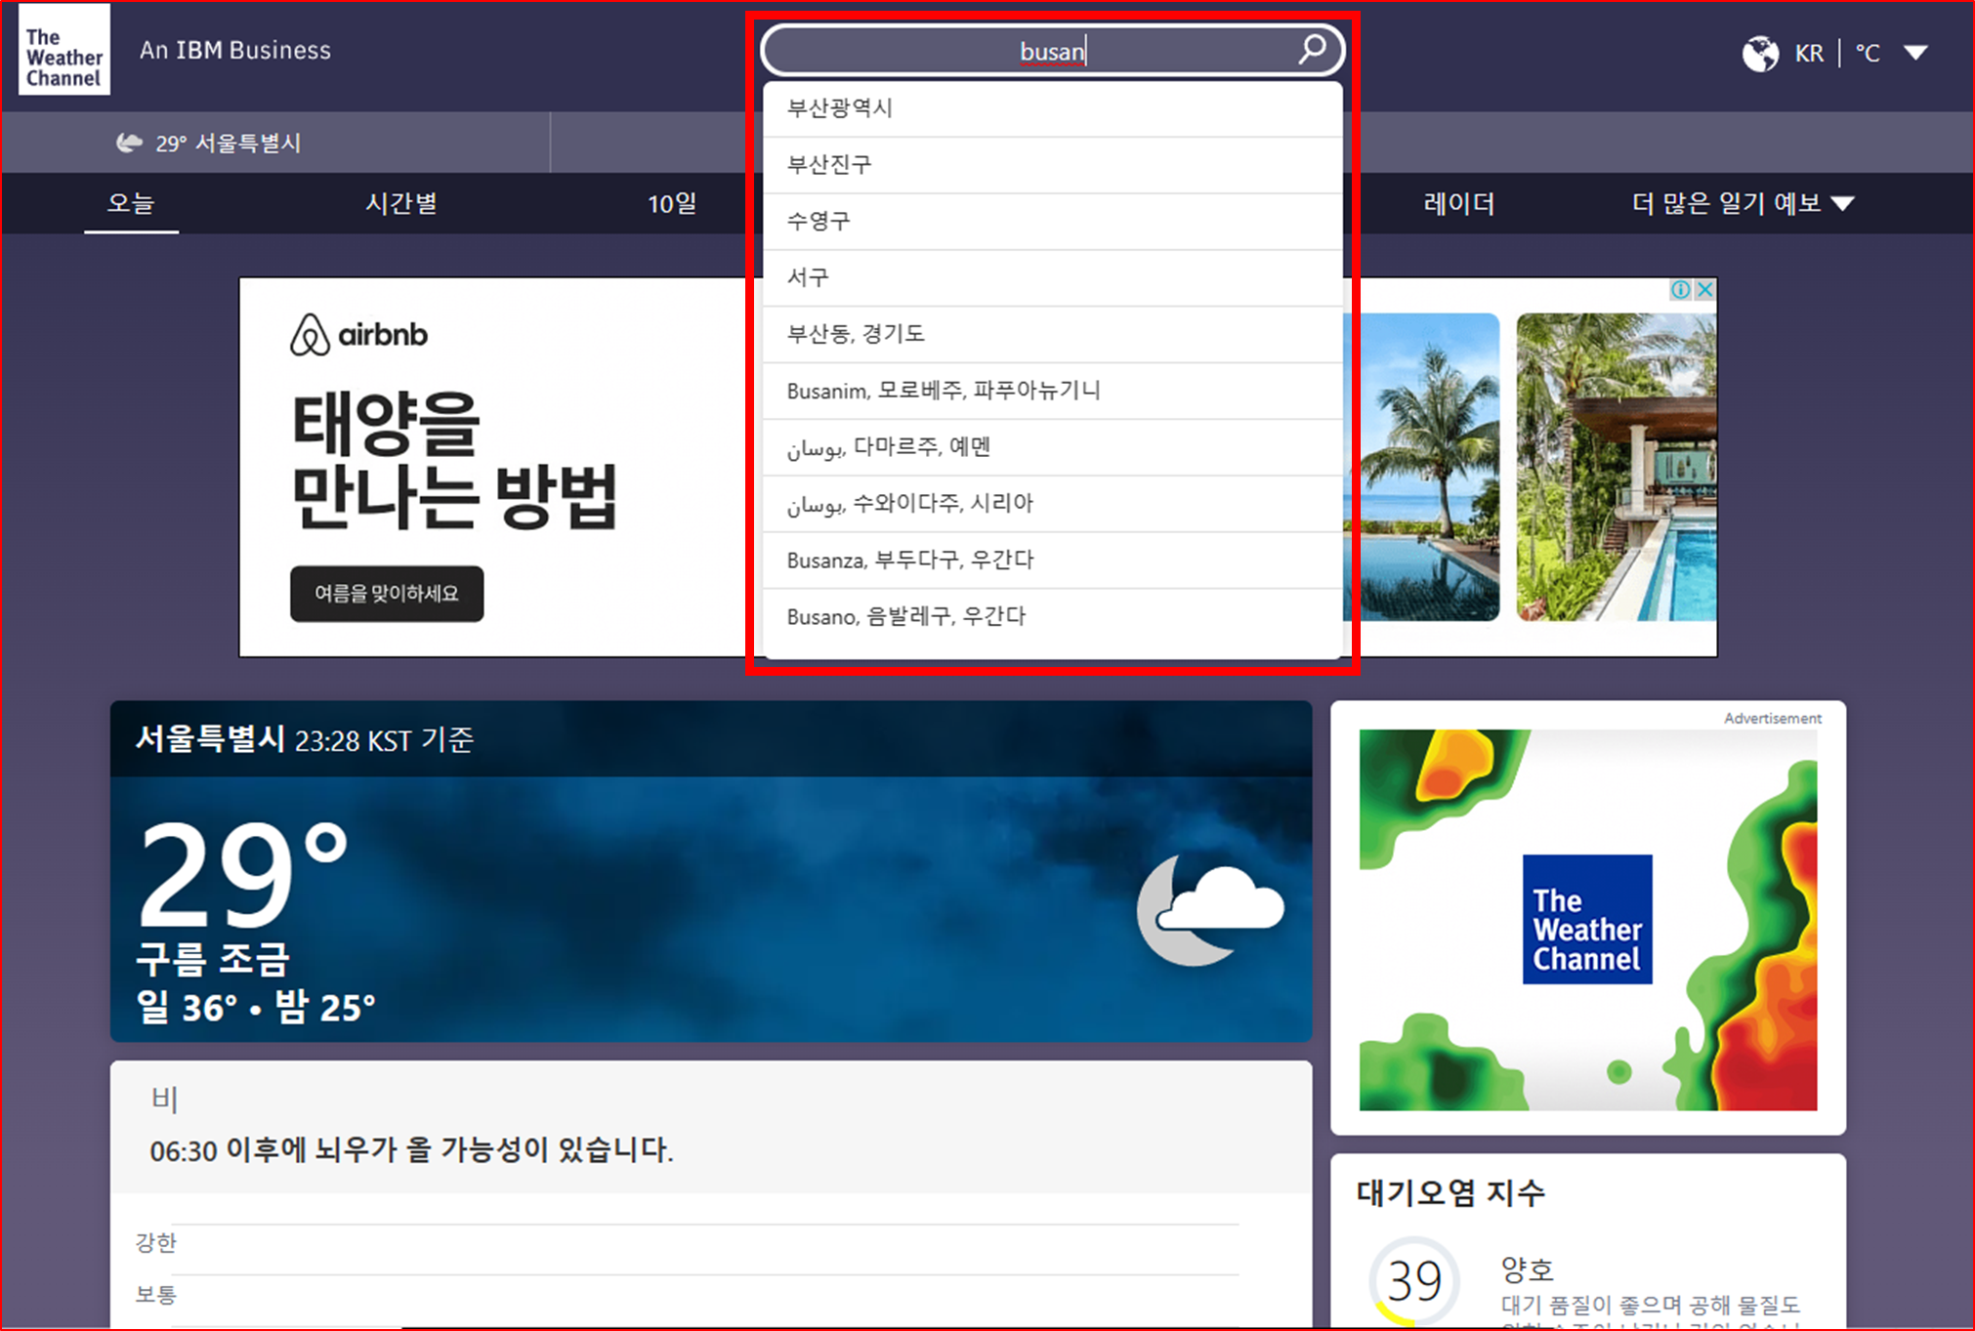Select the 수영구 suggestion
The width and height of the screenshot is (1975, 1331).
click(x=1052, y=222)
